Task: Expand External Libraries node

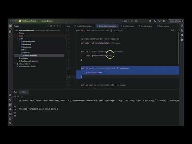Action: [x=15, y=64]
